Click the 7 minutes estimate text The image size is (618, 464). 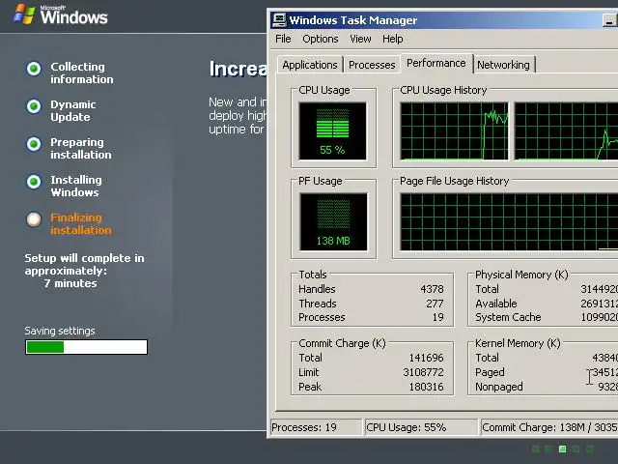pyautogui.click(x=70, y=283)
